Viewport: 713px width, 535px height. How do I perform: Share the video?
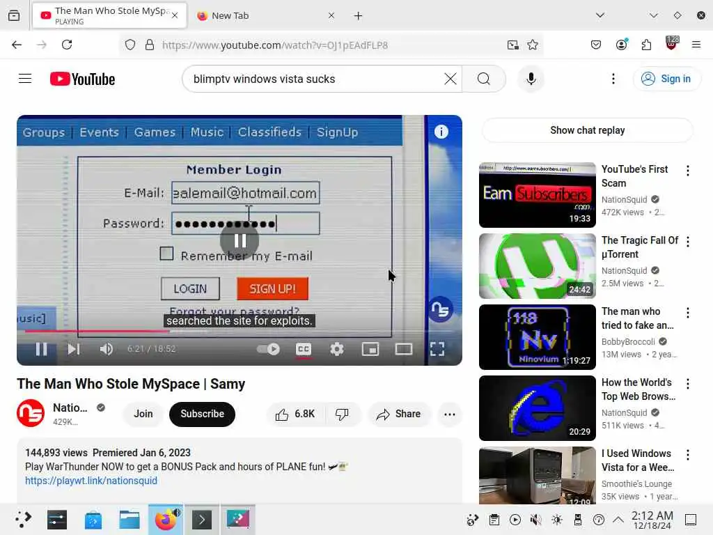(399, 414)
